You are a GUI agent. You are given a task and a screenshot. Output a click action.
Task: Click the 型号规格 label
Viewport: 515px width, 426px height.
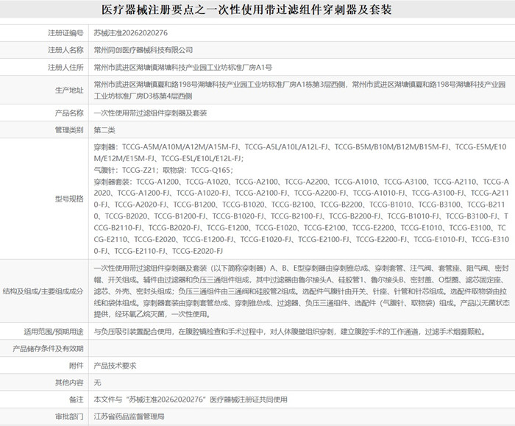(x=69, y=199)
